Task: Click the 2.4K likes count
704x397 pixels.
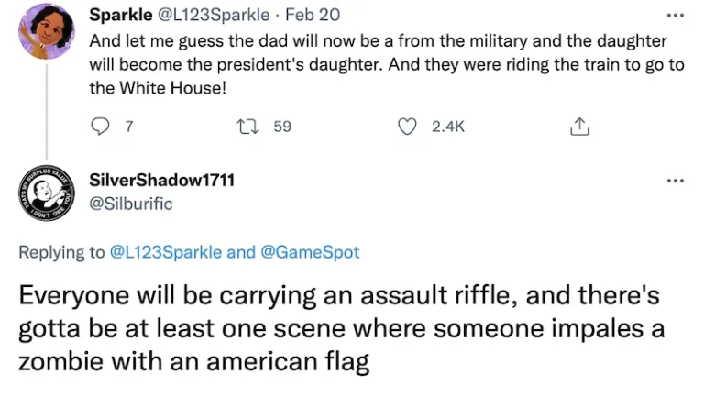Action: [447, 127]
